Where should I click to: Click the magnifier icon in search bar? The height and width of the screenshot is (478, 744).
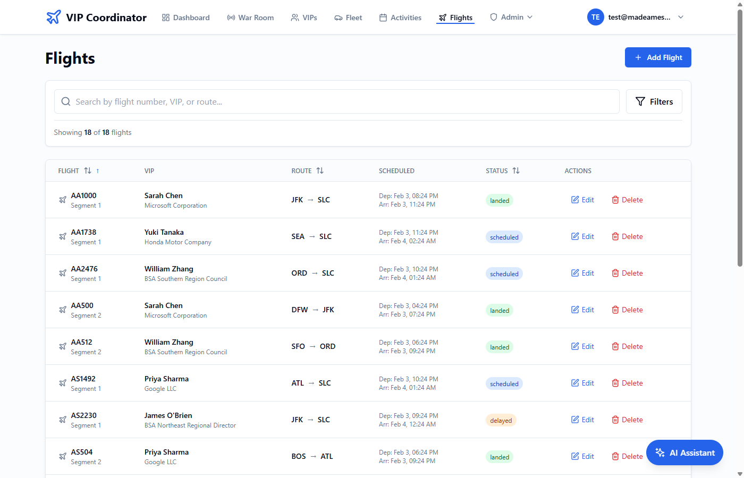[66, 101]
